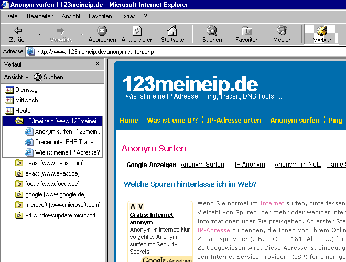Viewport: 346px width, 262px height.
Task: Click Welche Spuren hinterlasse ich heading
Action: pos(190,184)
